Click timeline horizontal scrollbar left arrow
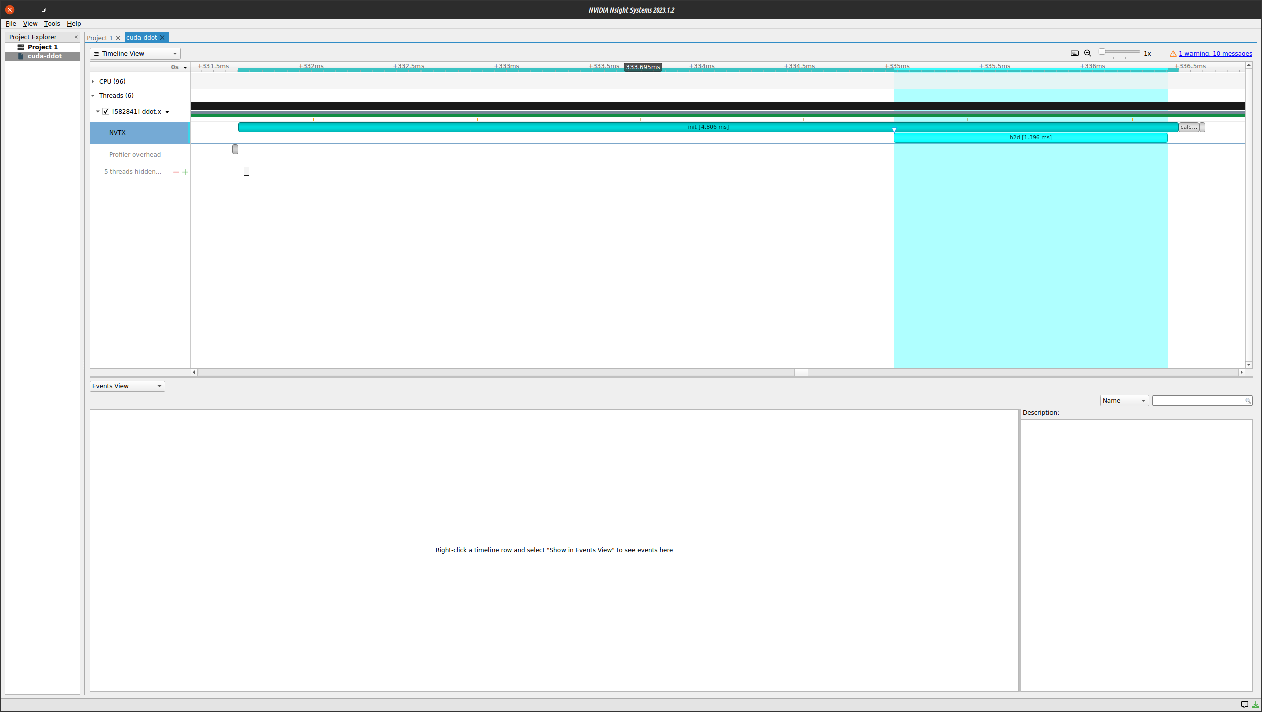1262x712 pixels. click(x=194, y=373)
